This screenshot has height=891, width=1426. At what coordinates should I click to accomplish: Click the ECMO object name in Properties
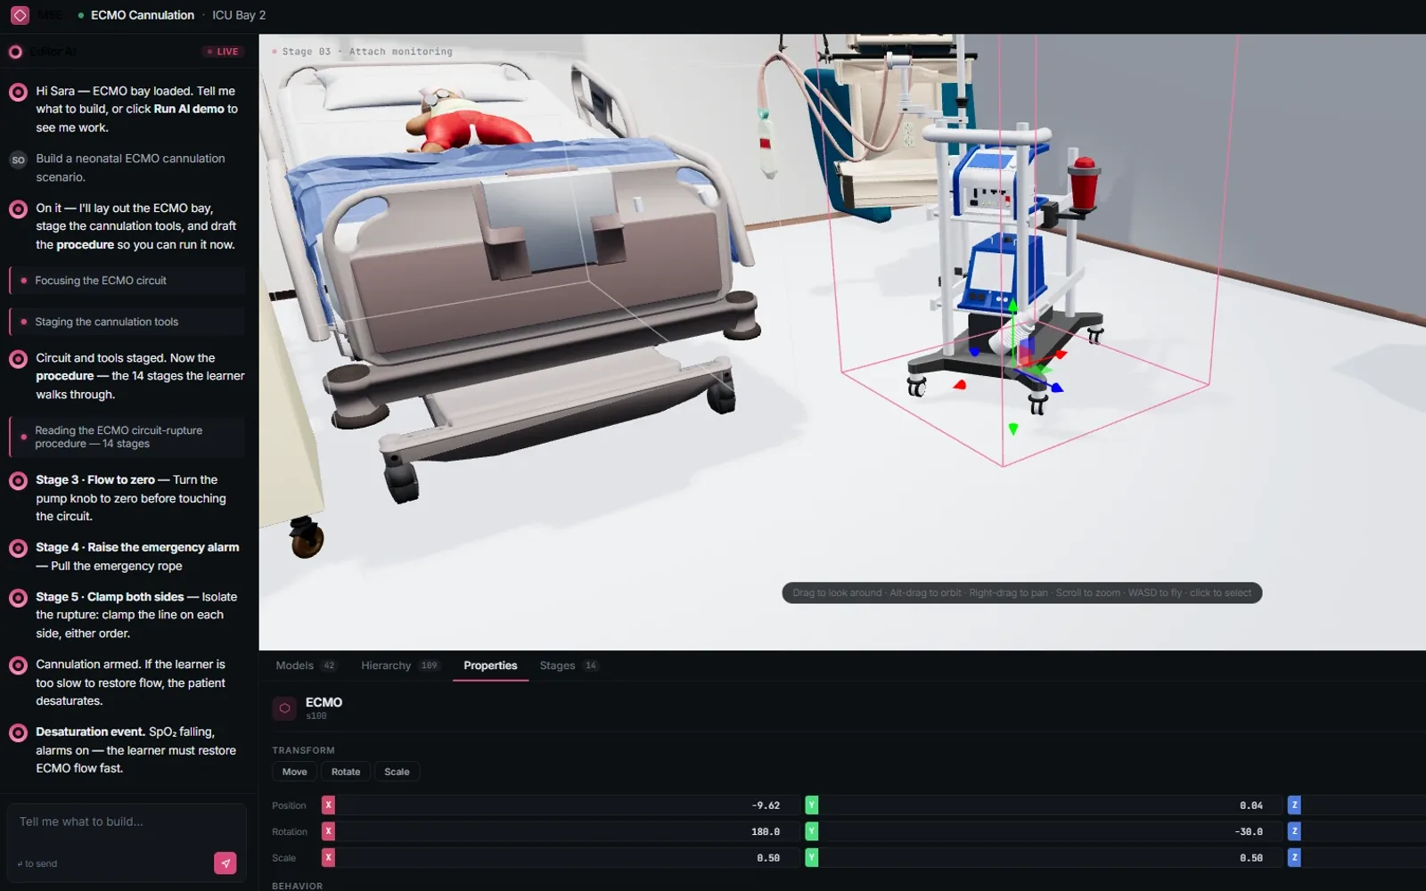click(x=324, y=702)
